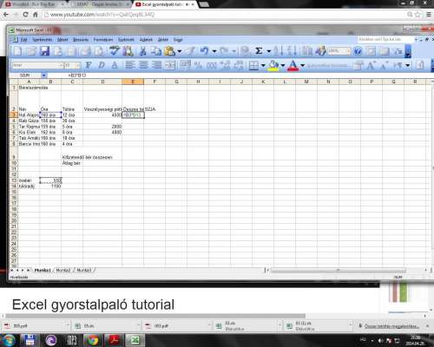Click the New workbook icon in Excel toolbar
The width and height of the screenshot is (434, 347).
tap(17, 51)
